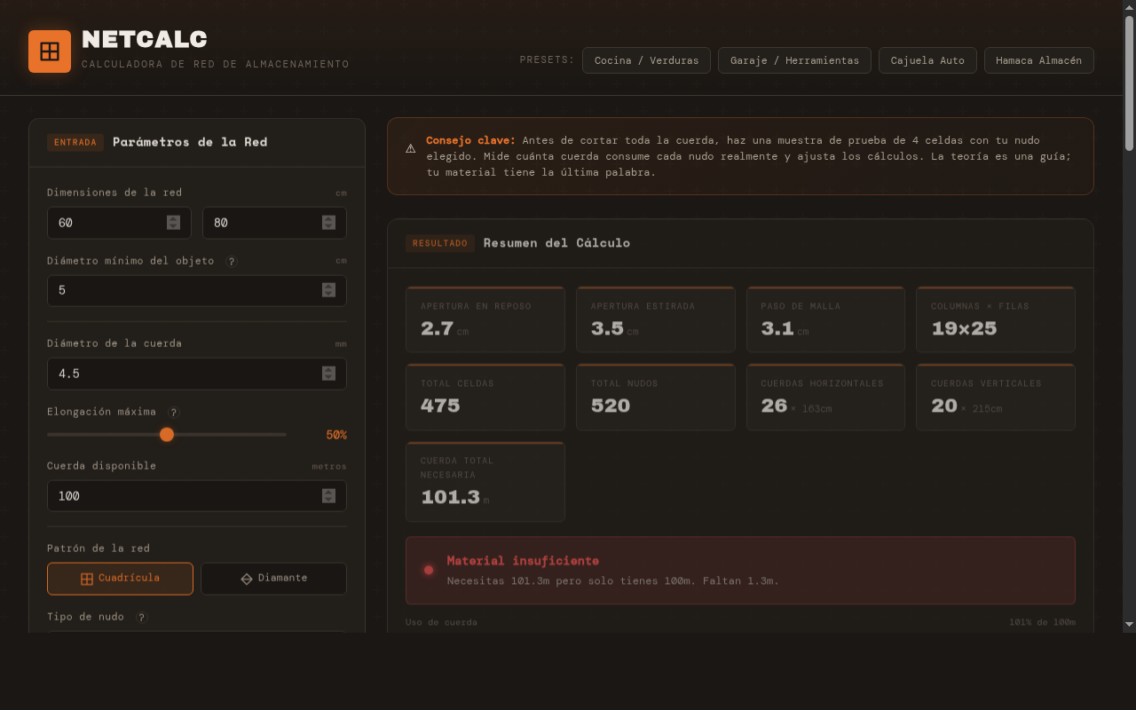
Task: Click the red status dot in Material insuficiente alert
Action: coord(429,570)
